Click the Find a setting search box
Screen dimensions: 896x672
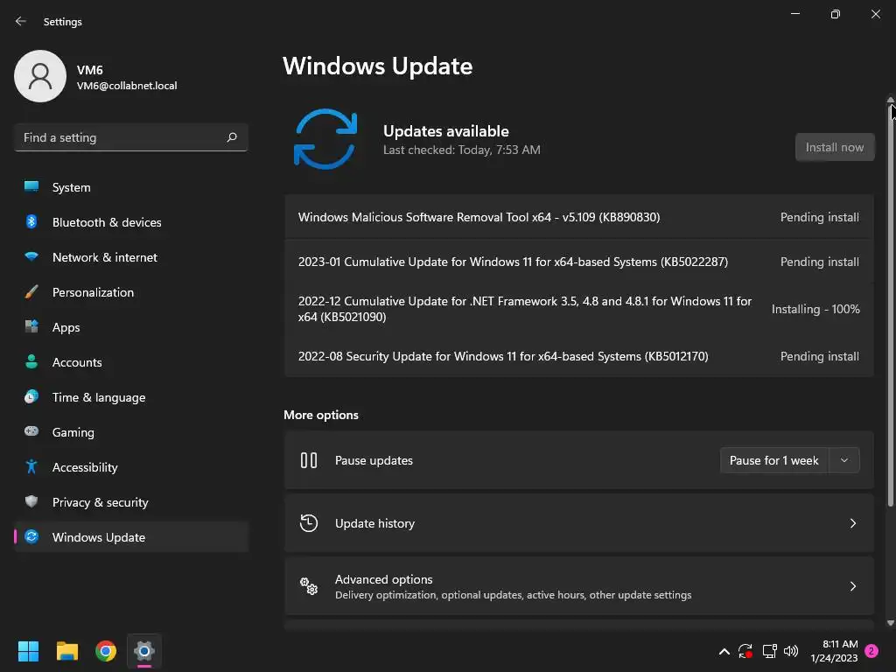click(131, 137)
